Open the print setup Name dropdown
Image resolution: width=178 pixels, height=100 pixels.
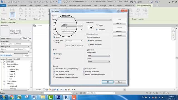coord(86,19)
